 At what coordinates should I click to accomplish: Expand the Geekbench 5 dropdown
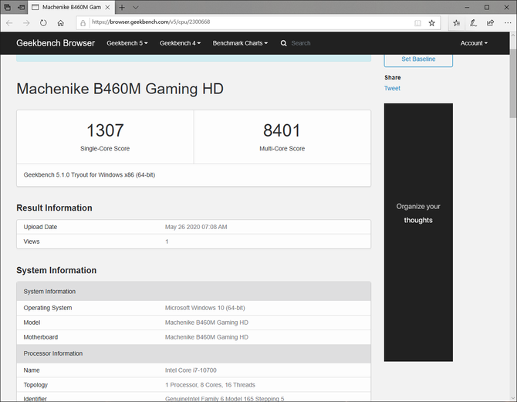(127, 43)
